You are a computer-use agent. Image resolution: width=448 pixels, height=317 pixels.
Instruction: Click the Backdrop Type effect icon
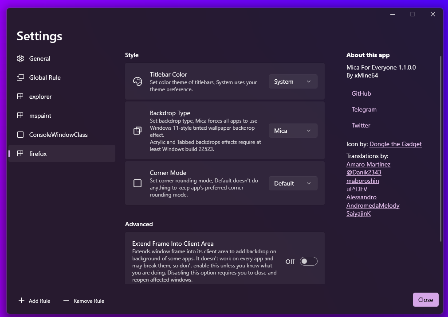point(137,131)
